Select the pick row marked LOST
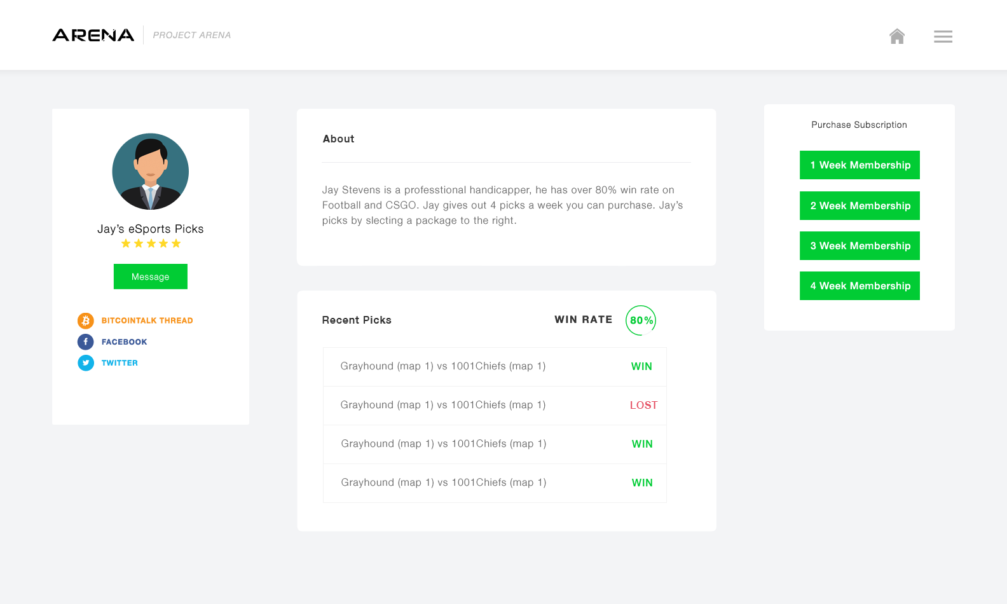The image size is (1007, 604). click(495, 406)
